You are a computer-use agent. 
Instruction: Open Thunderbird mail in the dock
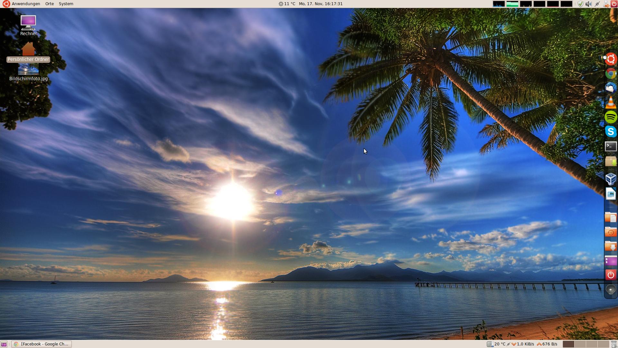pos(611,88)
